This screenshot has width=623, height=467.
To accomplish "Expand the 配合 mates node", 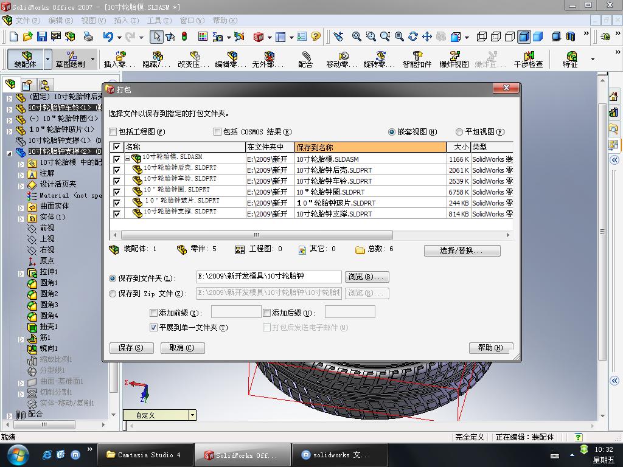I will pyautogui.click(x=9, y=416).
